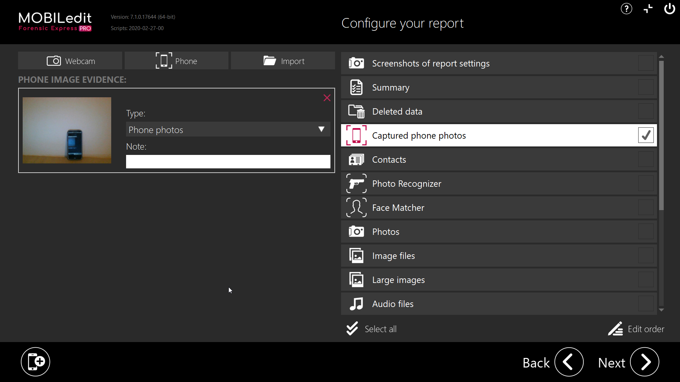Viewport: 680px width, 382px height.
Task: Click the add device icon bottom-left
Action: click(35, 362)
